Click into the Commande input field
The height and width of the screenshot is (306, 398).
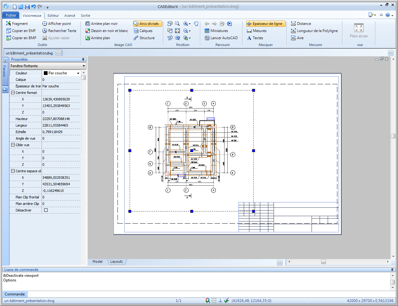pos(208,294)
